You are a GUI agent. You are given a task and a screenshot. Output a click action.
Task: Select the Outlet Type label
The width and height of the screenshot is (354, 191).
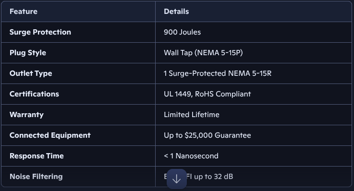pyautogui.click(x=31, y=73)
